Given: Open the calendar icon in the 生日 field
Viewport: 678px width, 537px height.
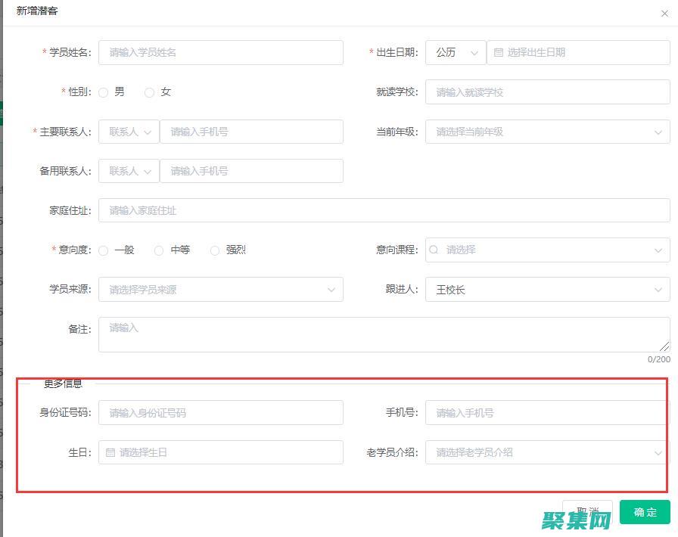Looking at the screenshot, I should click(x=110, y=452).
